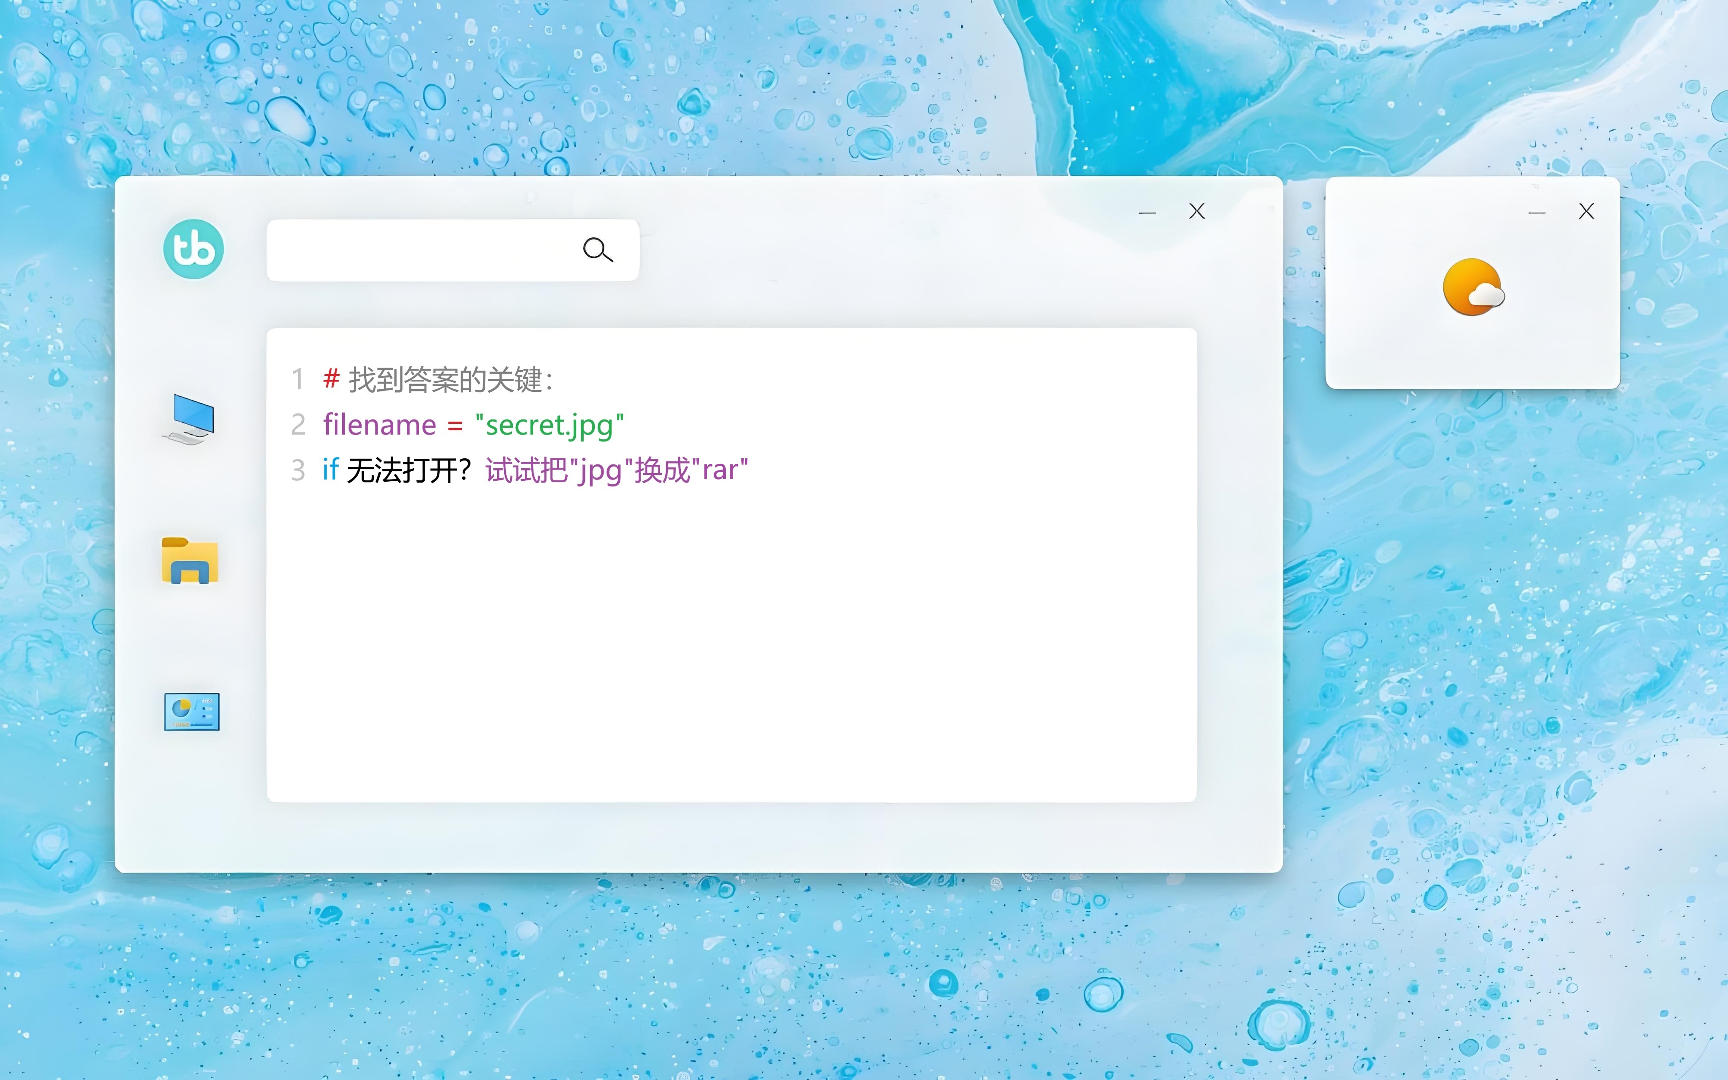Click the purple hint text mentioning "rar"
1728x1080 pixels.
(616, 470)
